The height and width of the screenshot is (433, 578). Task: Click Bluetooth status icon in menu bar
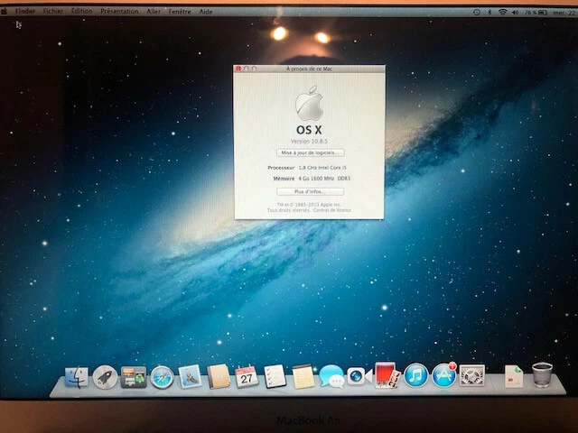pos(489,12)
